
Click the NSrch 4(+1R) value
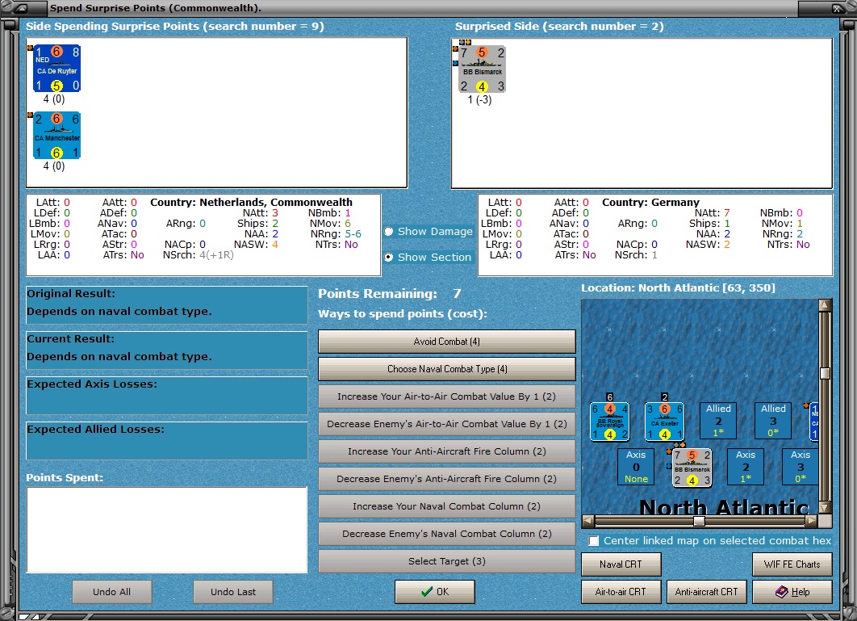(216, 255)
